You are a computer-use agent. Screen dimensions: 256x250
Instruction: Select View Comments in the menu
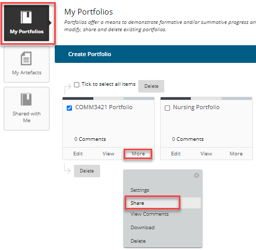tap(150, 214)
